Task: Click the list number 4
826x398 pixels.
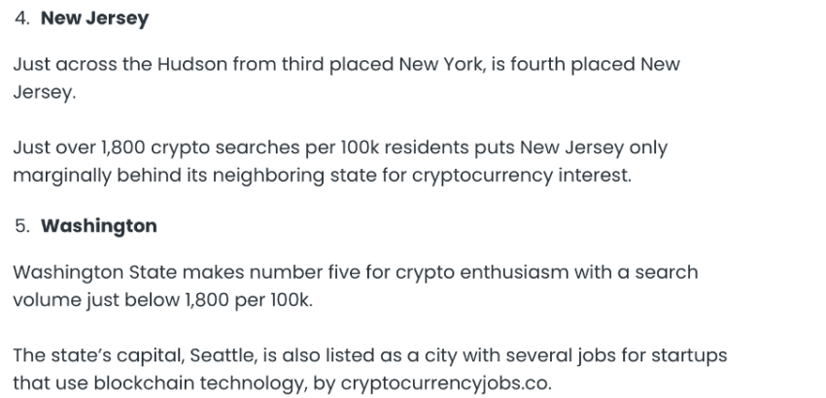Action: point(22,18)
